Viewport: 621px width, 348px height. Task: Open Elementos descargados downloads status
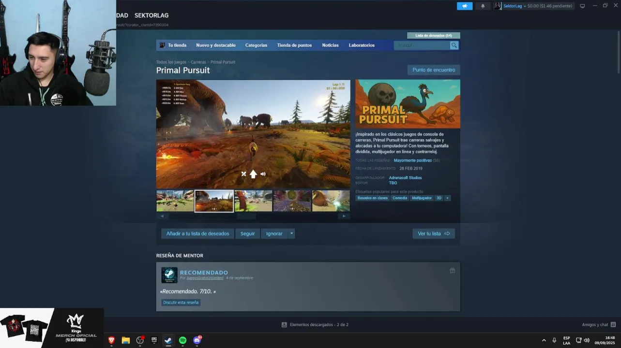[x=315, y=325]
